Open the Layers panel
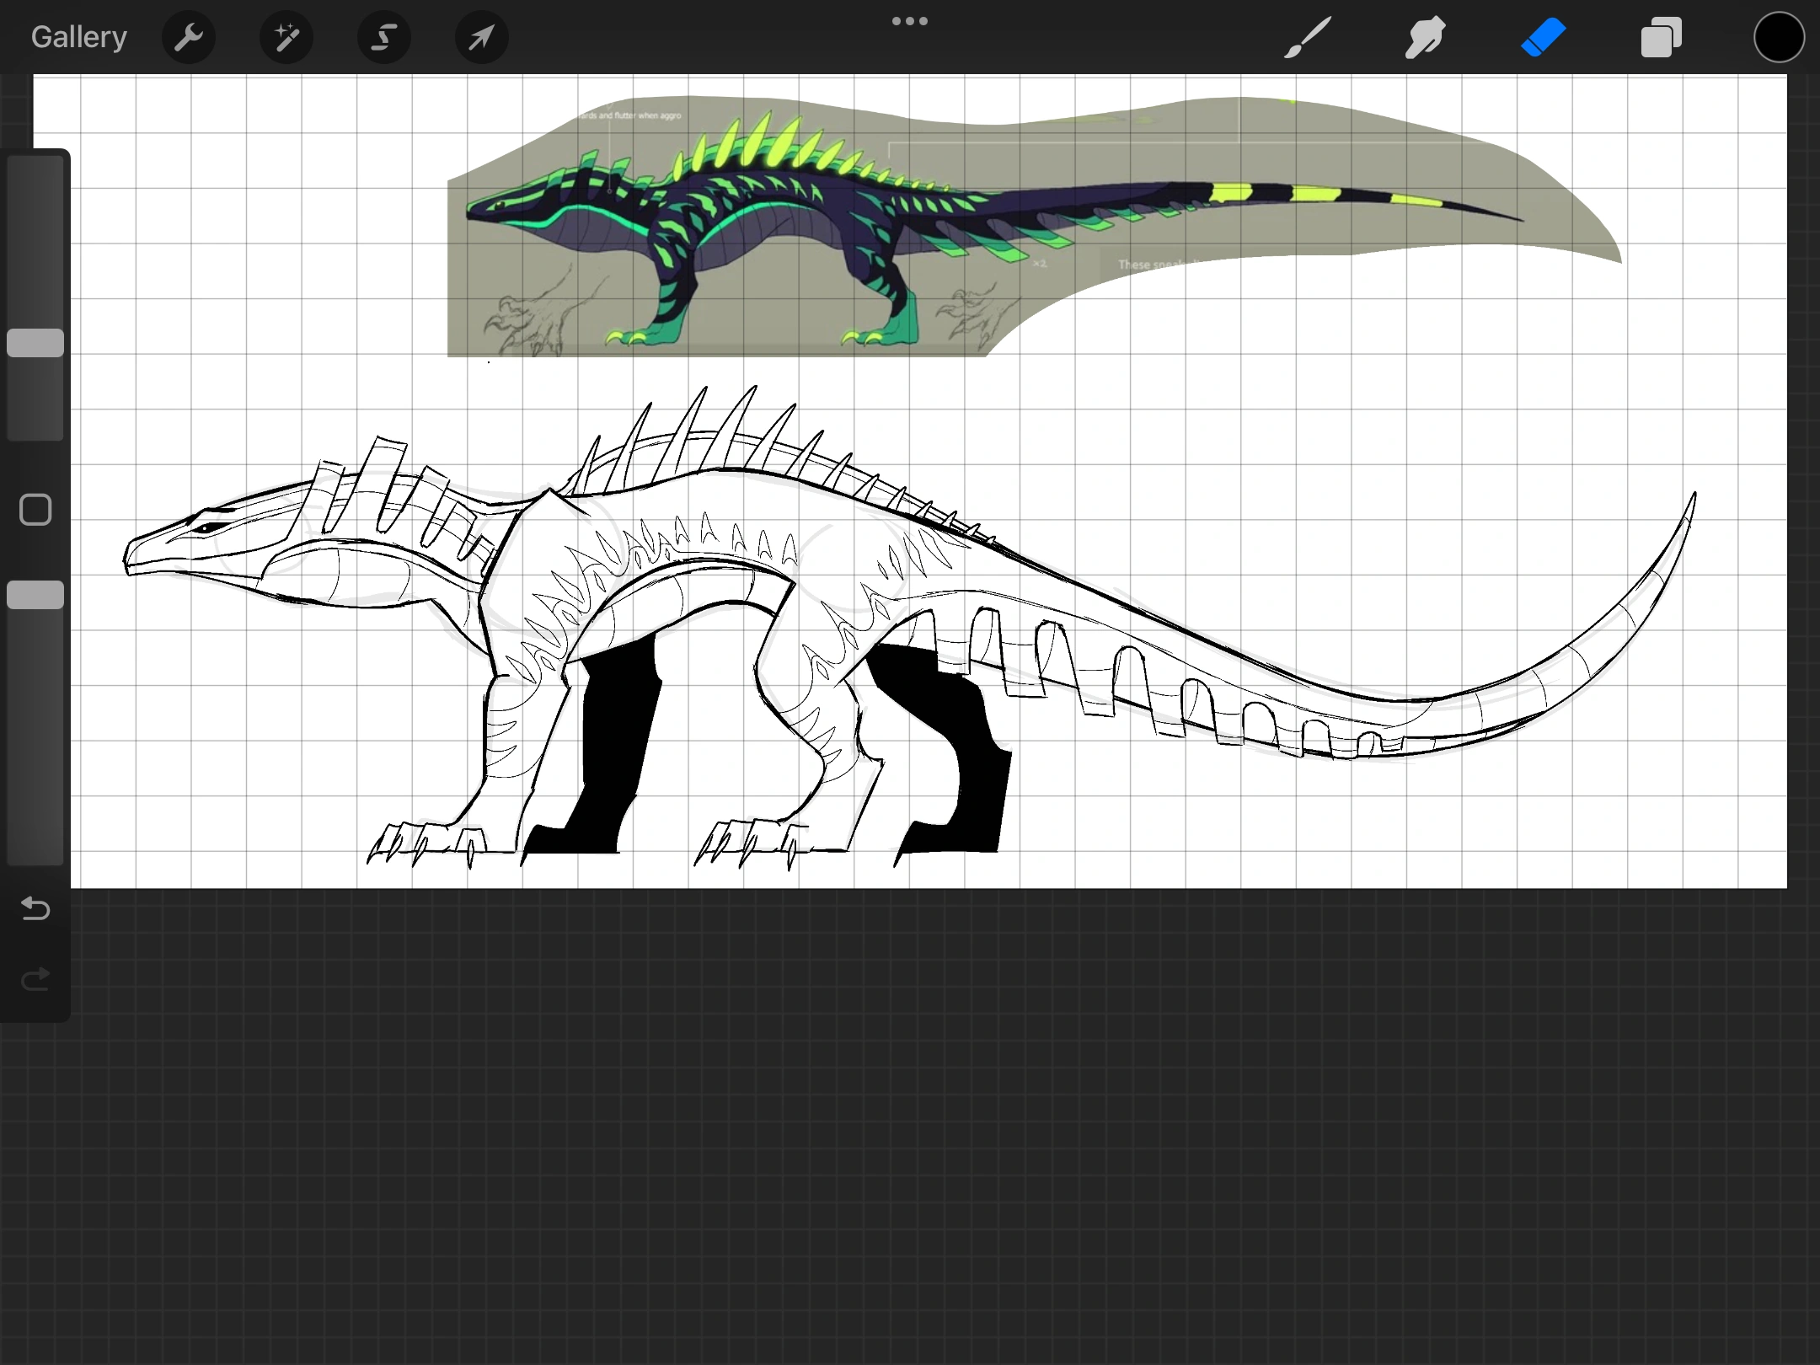This screenshot has width=1820, height=1365. point(1661,37)
